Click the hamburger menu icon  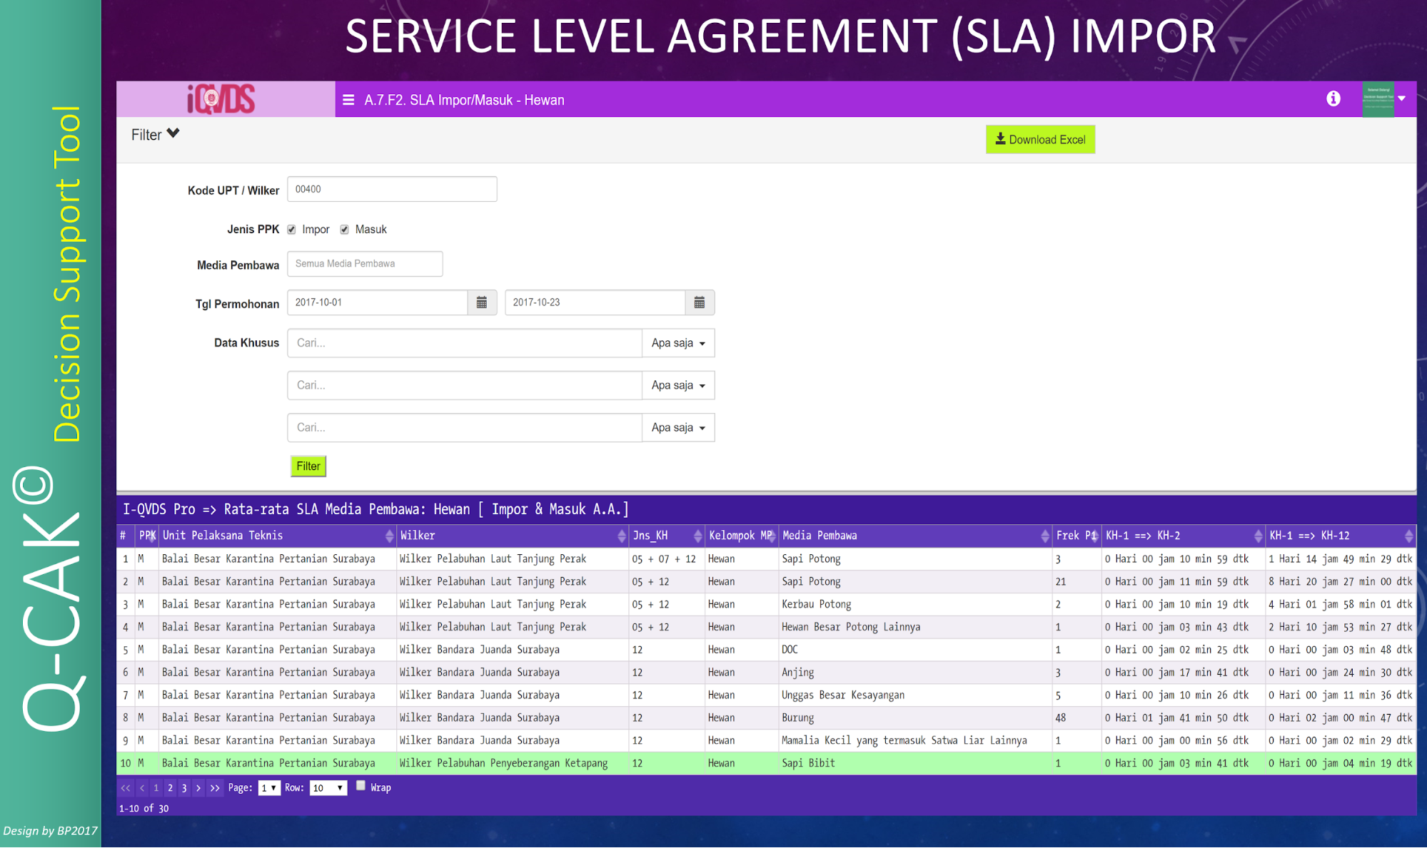pyautogui.click(x=348, y=100)
